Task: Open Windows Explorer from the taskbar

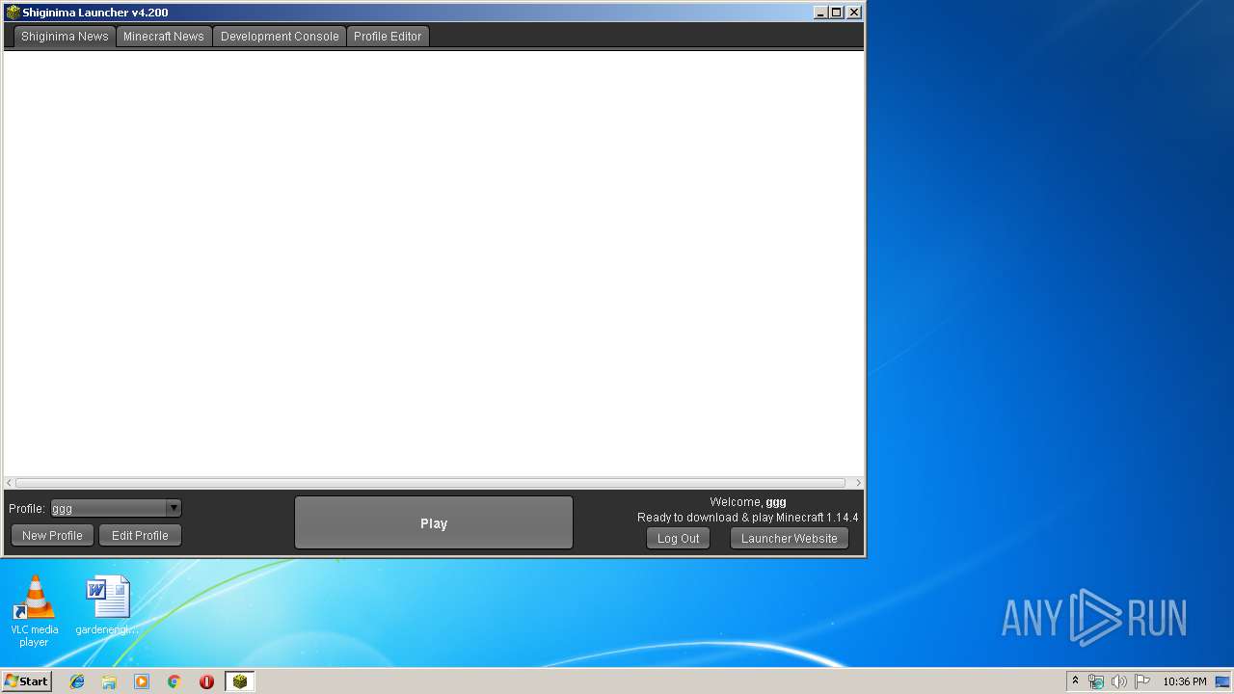Action: (x=109, y=681)
